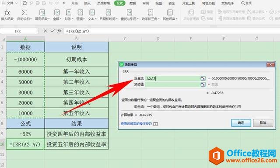
Task: Open the 查看该函数的操作技巧 link
Action: pos(136,123)
